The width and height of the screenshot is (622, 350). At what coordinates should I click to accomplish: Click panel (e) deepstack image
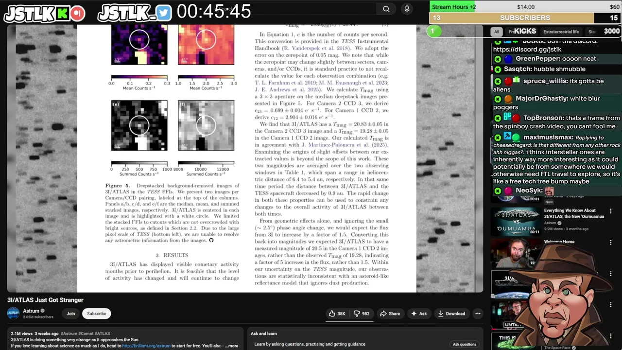tap(139, 125)
